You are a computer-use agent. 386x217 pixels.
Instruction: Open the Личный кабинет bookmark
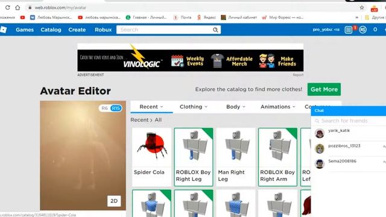click(x=239, y=17)
